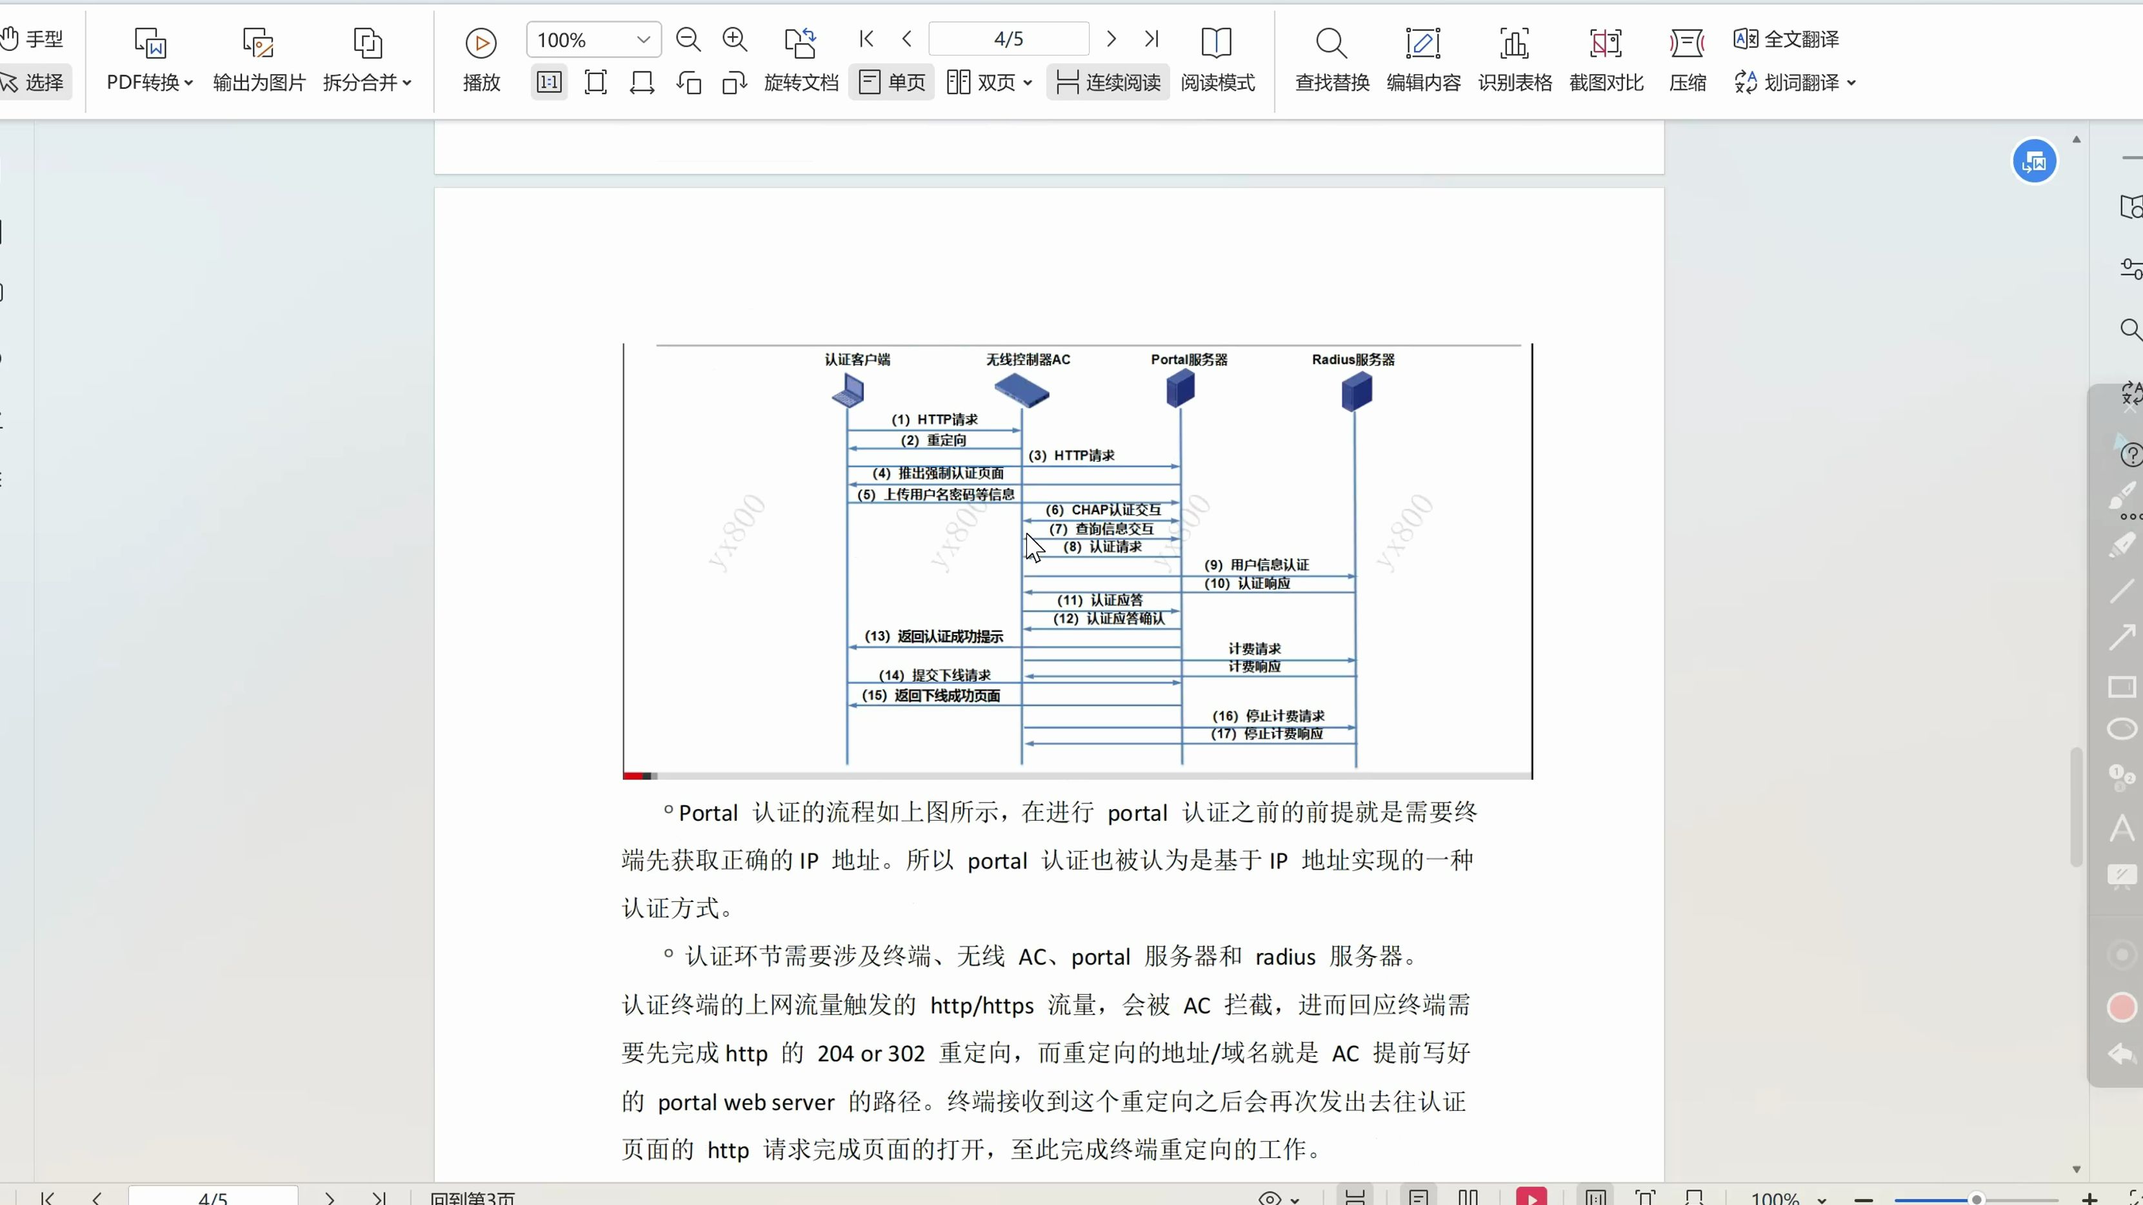Click the fit page icon
The width and height of the screenshot is (2143, 1205).
tap(595, 83)
